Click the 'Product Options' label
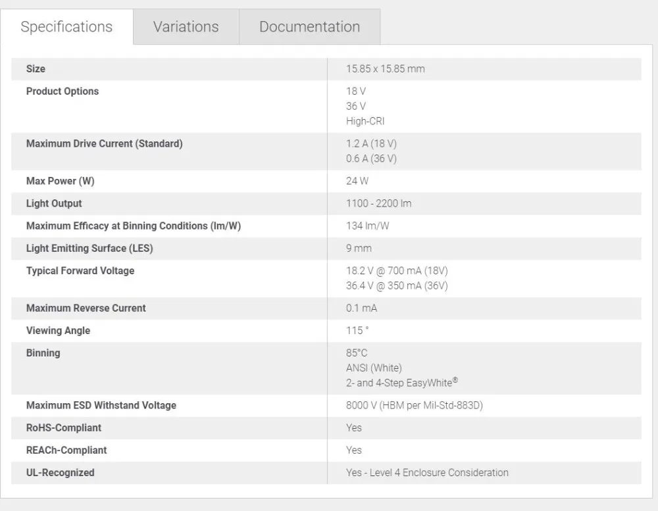The height and width of the screenshot is (511, 658). point(63,91)
